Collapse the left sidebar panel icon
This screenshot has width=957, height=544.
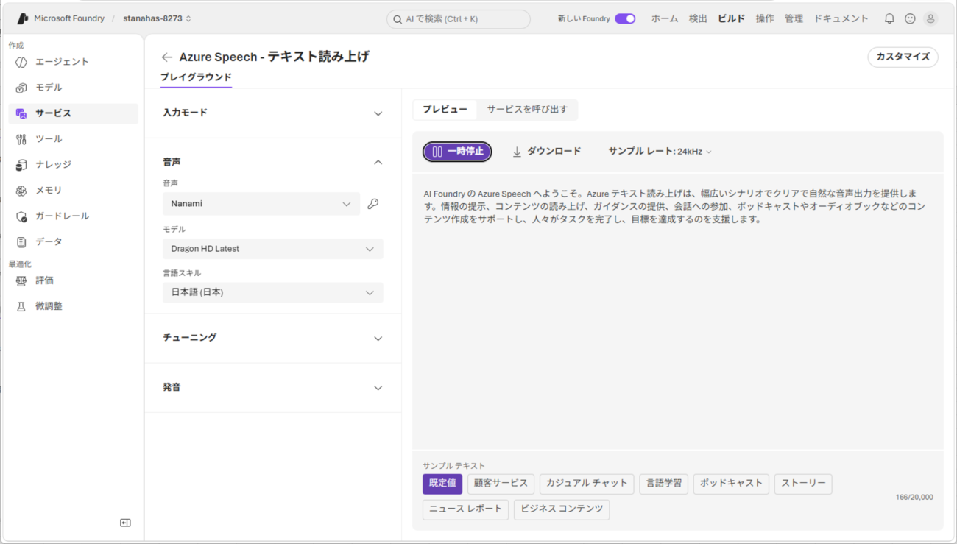(x=125, y=523)
